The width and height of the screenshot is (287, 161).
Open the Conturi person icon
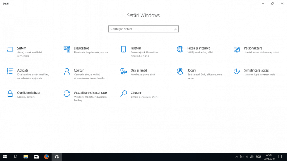pyautogui.click(x=67, y=71)
